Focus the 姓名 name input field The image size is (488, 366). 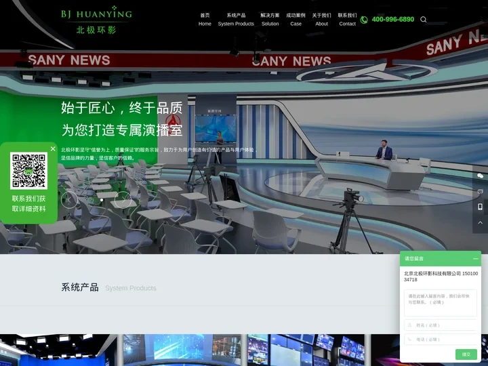(x=441, y=325)
